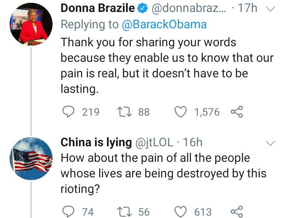Share the China is lying tweet
The image size is (286, 218).
tap(237, 212)
